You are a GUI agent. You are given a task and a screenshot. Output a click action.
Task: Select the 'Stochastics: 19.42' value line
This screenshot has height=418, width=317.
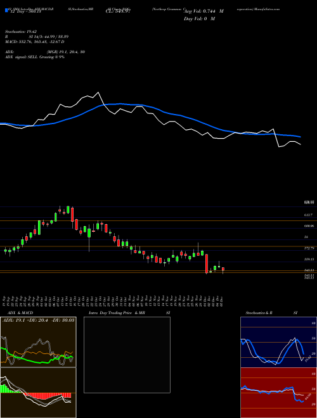click(20, 32)
